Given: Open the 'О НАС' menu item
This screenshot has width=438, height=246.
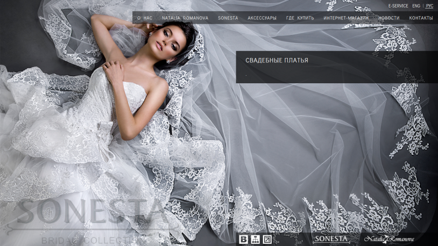Looking at the screenshot, I should pos(145,18).
